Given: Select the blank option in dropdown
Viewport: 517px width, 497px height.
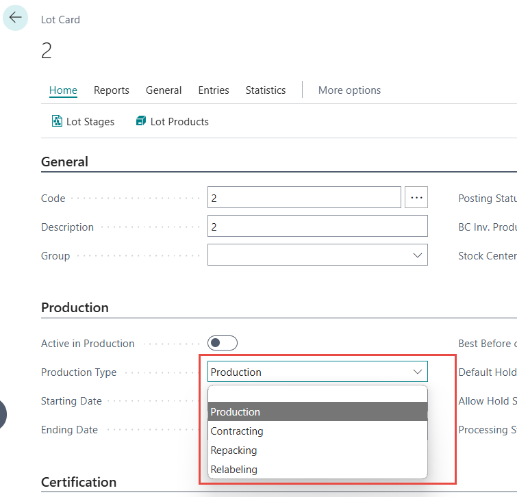Looking at the screenshot, I should click(x=317, y=394).
